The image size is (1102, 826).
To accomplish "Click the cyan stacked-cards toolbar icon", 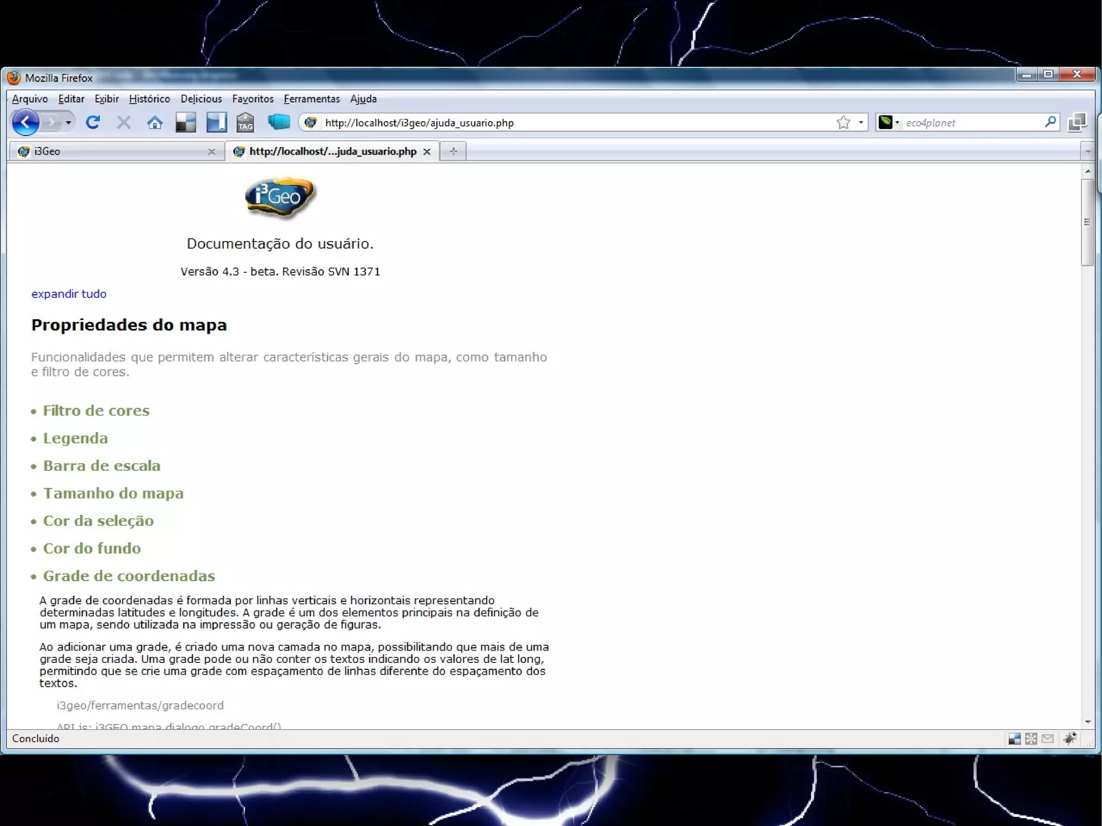I will point(279,122).
